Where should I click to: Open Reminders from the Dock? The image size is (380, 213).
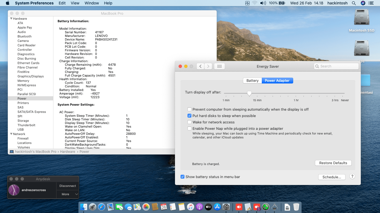tap(172, 207)
